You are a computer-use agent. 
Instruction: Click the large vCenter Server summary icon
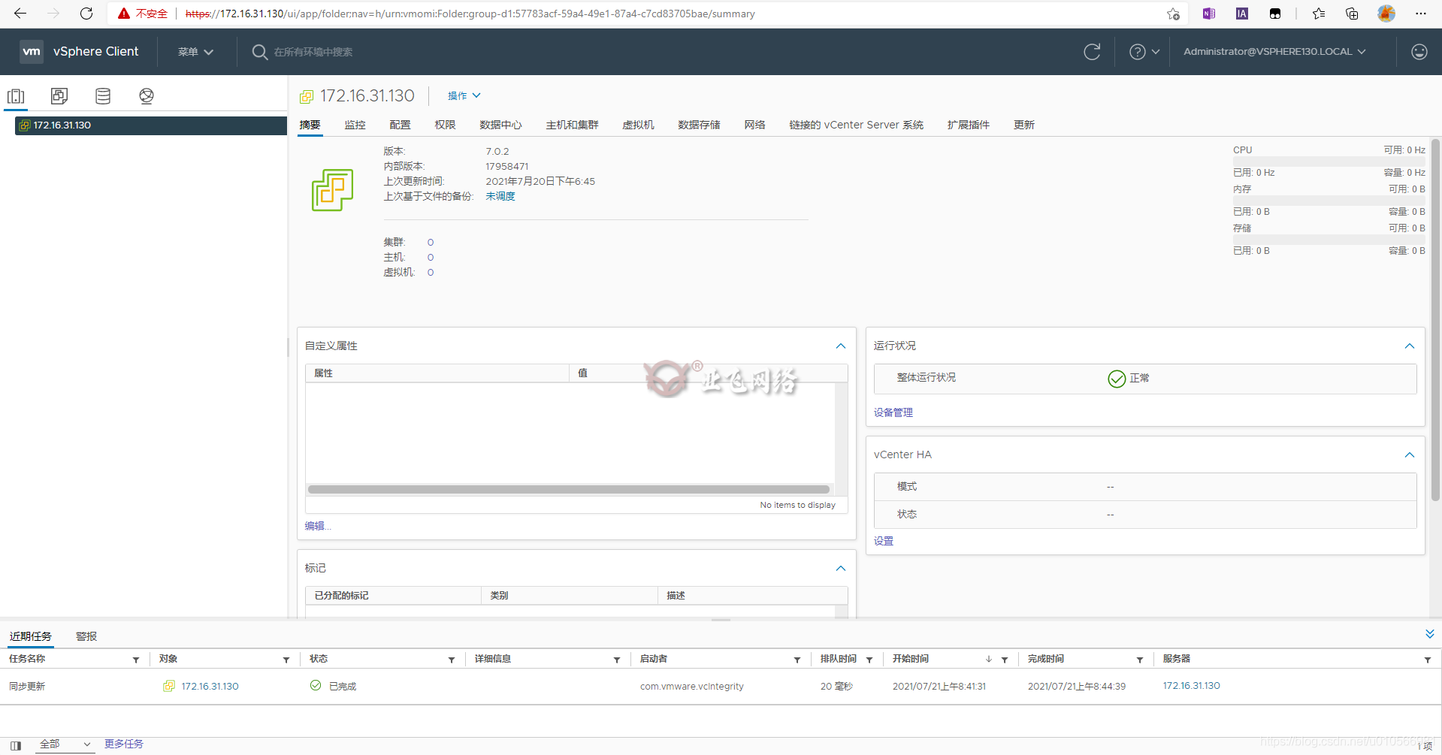click(332, 190)
